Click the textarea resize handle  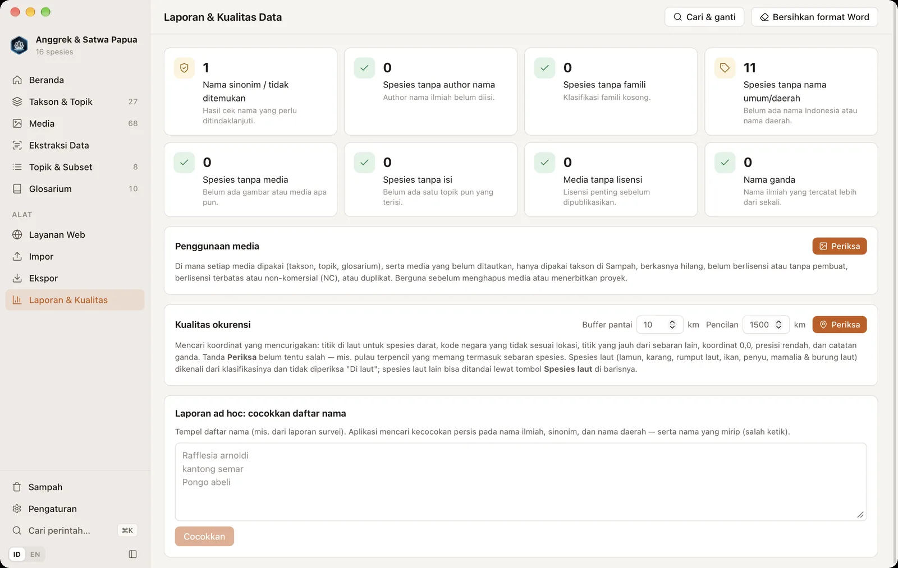860,515
